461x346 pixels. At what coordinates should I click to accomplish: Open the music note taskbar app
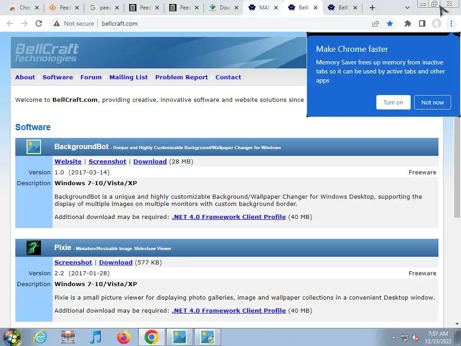coord(95,337)
